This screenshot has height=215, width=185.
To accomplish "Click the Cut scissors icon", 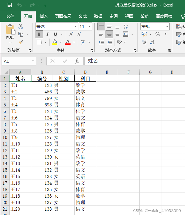I will pos(21,26).
